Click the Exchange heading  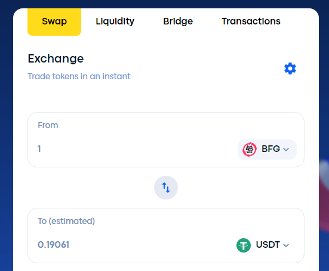[x=56, y=58]
